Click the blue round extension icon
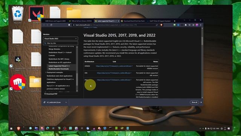 pos(178,25)
